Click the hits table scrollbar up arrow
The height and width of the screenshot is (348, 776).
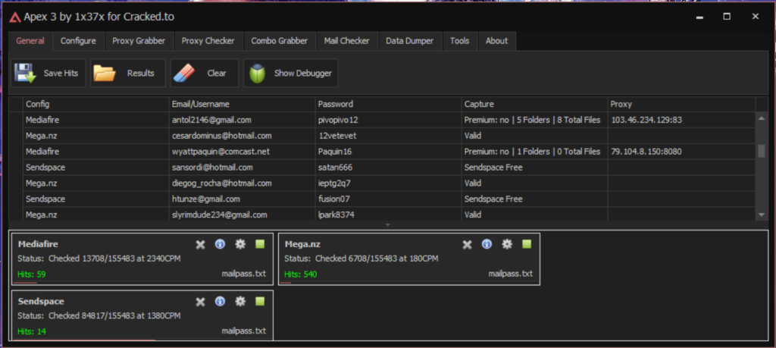click(762, 118)
